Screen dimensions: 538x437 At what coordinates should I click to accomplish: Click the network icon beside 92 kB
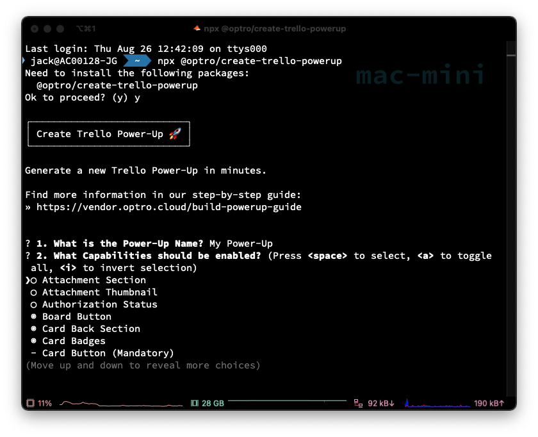358,403
